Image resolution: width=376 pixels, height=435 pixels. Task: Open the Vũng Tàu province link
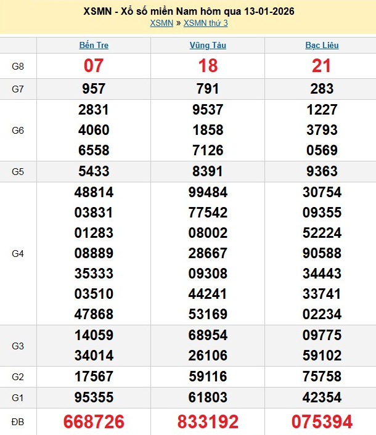tap(208, 45)
